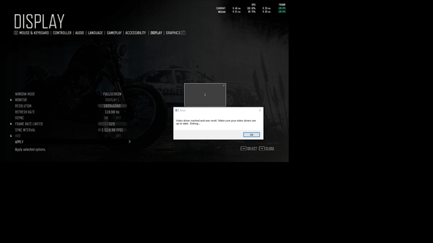The width and height of the screenshot is (433, 243).
Task: Click the VSync label
Action: pos(20,118)
